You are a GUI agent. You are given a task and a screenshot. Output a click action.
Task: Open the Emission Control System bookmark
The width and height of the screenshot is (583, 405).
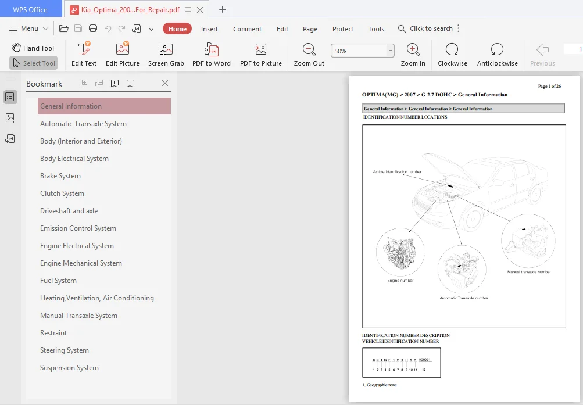pyautogui.click(x=78, y=228)
